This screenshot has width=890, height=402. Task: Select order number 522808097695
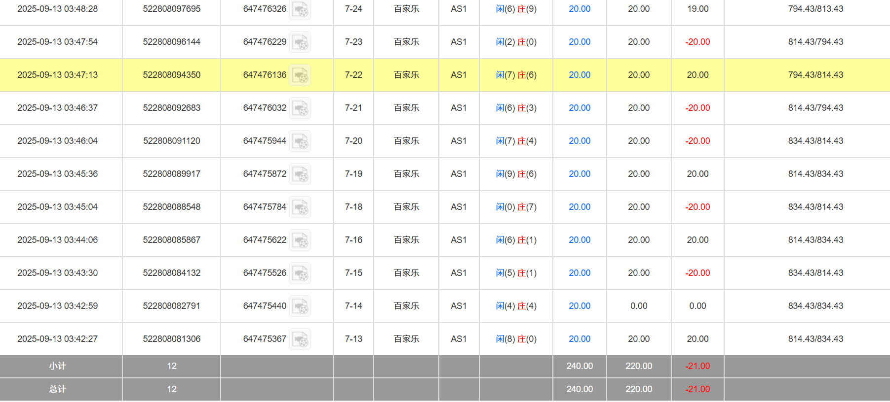tap(172, 9)
